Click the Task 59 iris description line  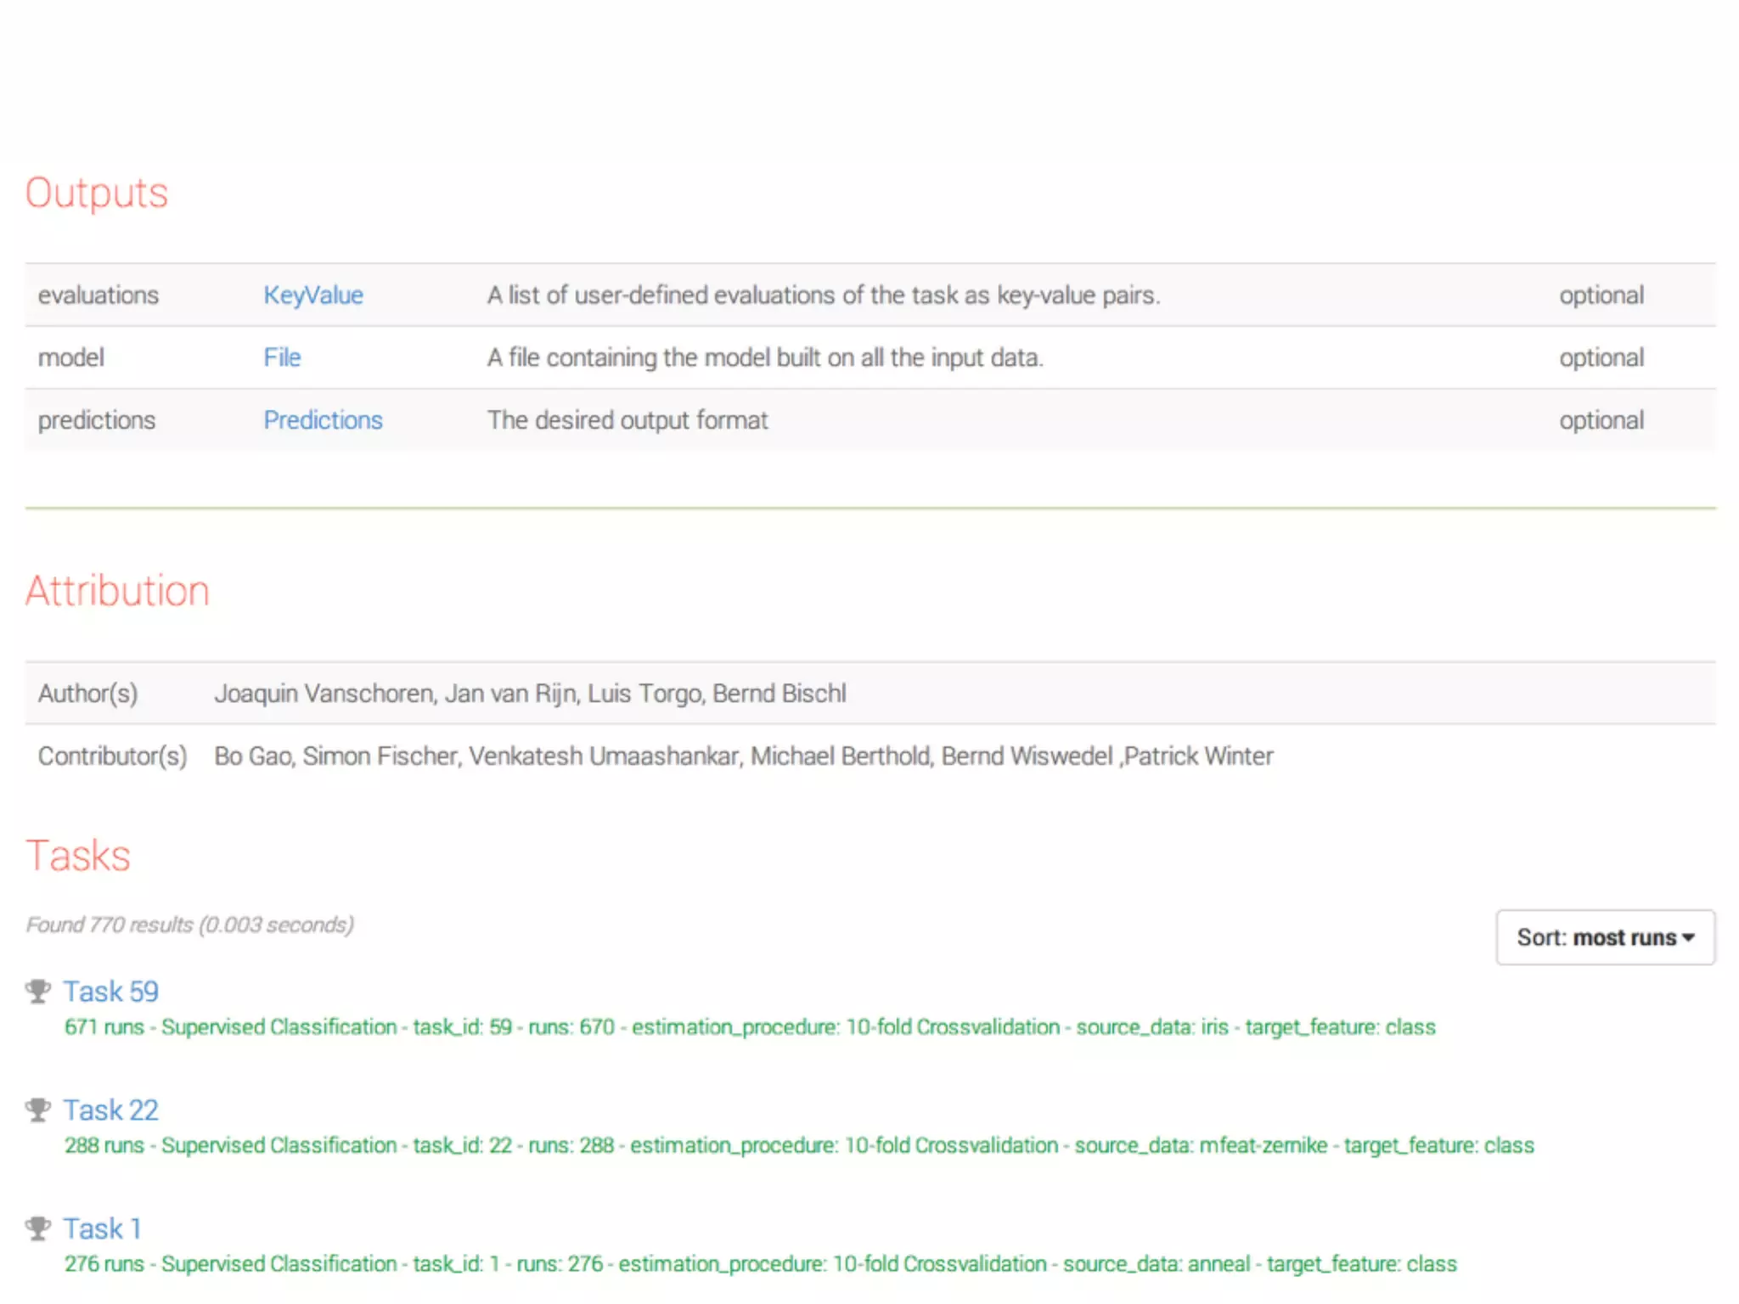(749, 1027)
